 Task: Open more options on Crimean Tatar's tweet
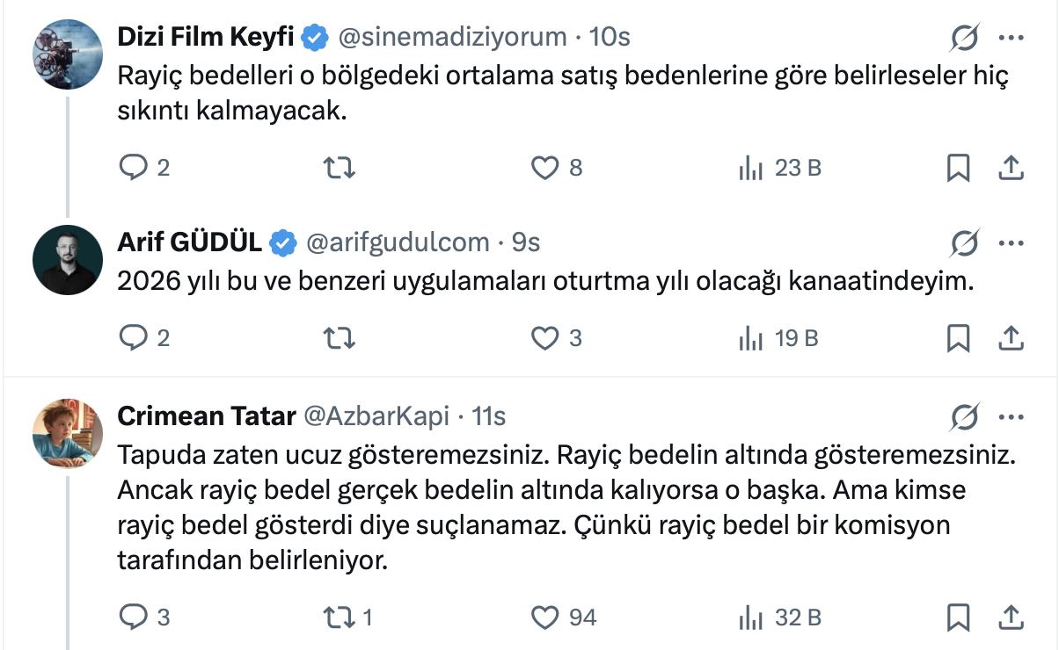1012,415
